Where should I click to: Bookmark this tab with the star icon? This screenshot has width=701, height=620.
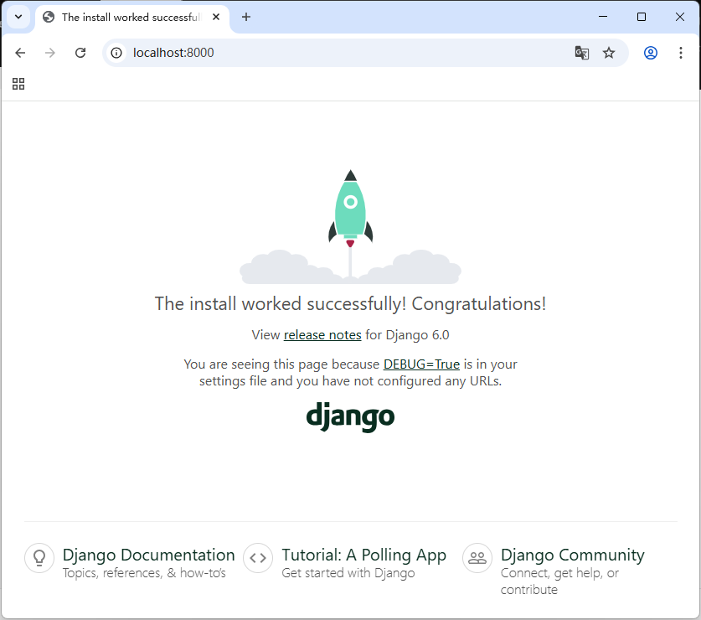click(x=609, y=53)
